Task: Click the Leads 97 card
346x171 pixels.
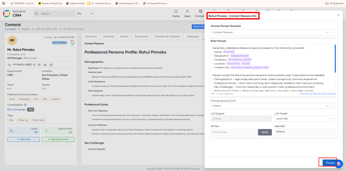Action: [24, 131]
